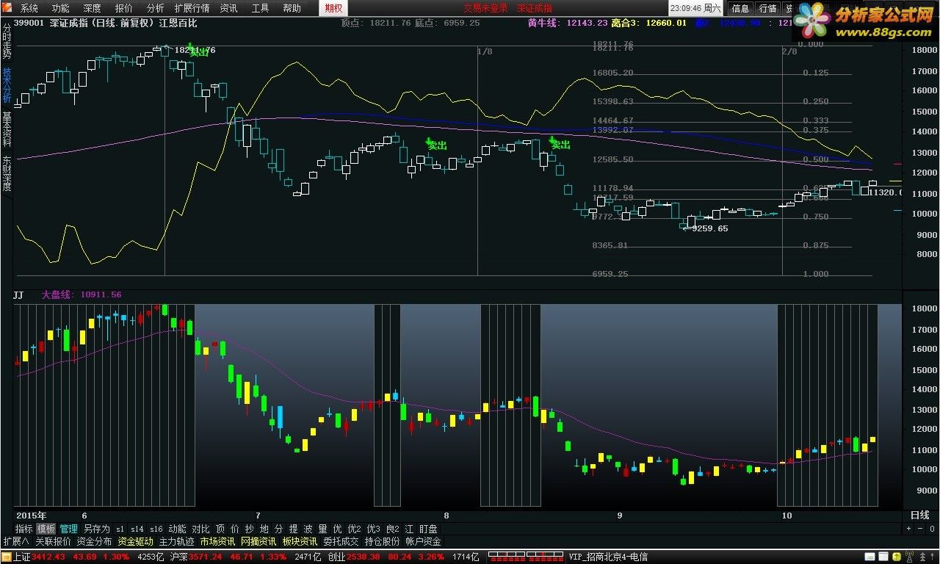Image resolution: width=940 pixels, height=564 pixels.
Task: Select the 东财深度 side tab
Action: (7, 173)
